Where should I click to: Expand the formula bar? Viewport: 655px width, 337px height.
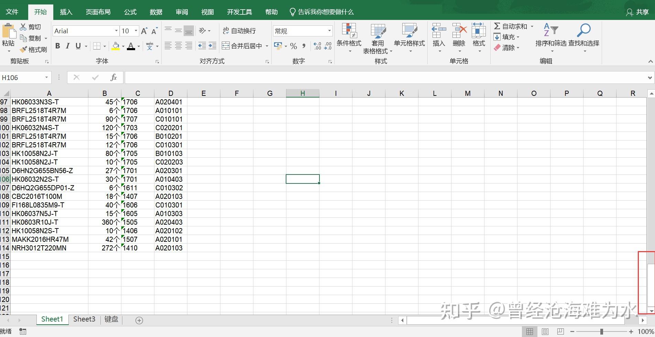point(650,78)
